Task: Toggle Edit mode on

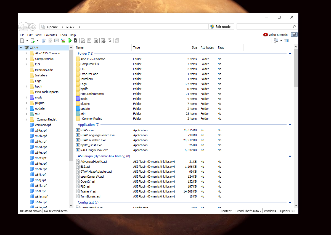Action: click(221, 27)
